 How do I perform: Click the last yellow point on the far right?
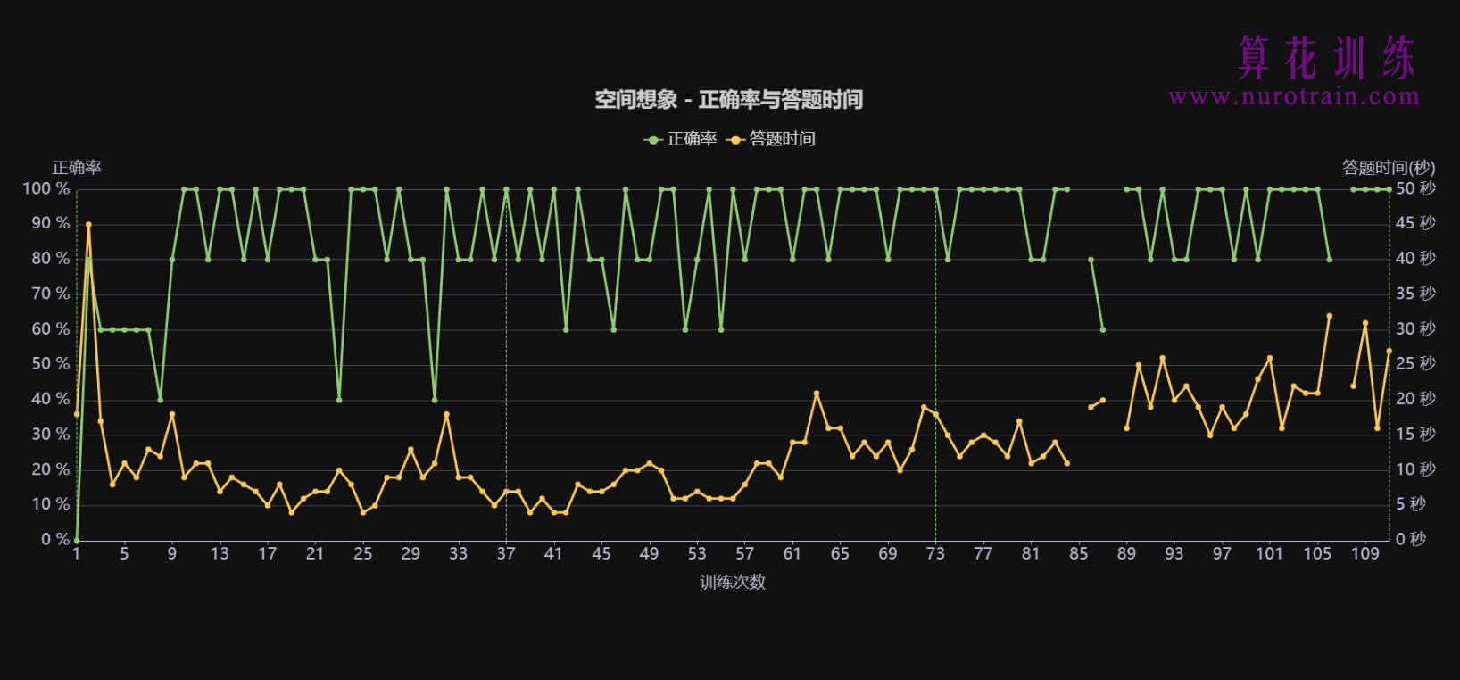coord(1389,351)
